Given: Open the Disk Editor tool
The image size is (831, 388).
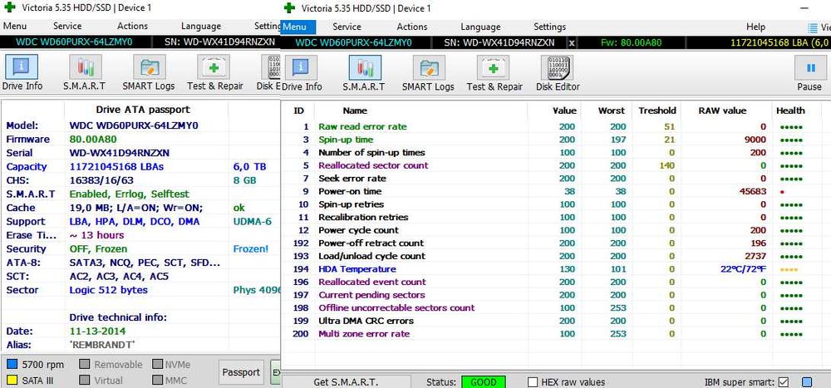Looking at the screenshot, I should point(558,72).
